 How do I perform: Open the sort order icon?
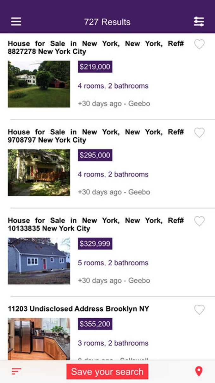[x=16, y=371]
